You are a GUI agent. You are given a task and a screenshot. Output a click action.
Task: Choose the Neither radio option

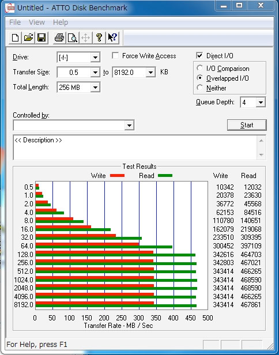199,88
